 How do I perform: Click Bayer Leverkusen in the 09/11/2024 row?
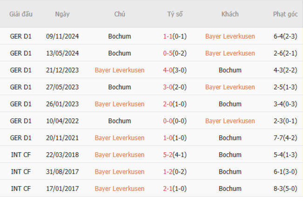pos(230,36)
